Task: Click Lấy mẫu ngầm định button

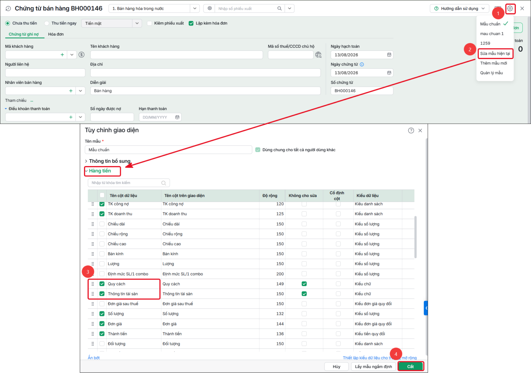Action: [x=373, y=366]
